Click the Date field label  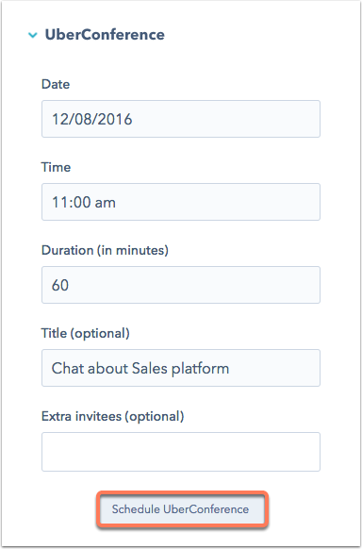(x=56, y=84)
